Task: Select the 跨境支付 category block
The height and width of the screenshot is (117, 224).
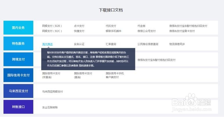Action: pos(18,59)
